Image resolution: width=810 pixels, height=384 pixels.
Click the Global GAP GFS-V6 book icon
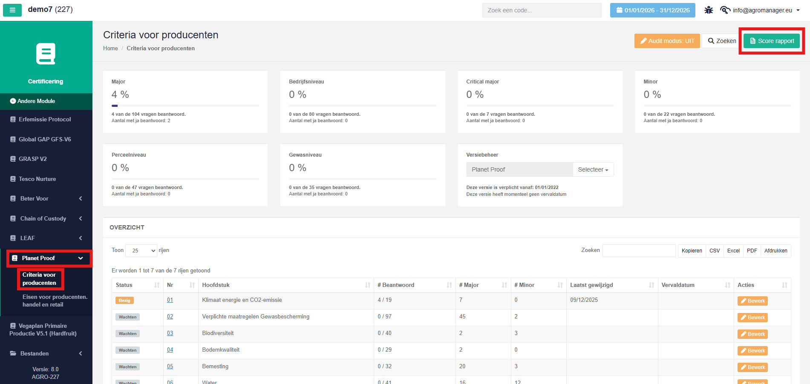13,139
